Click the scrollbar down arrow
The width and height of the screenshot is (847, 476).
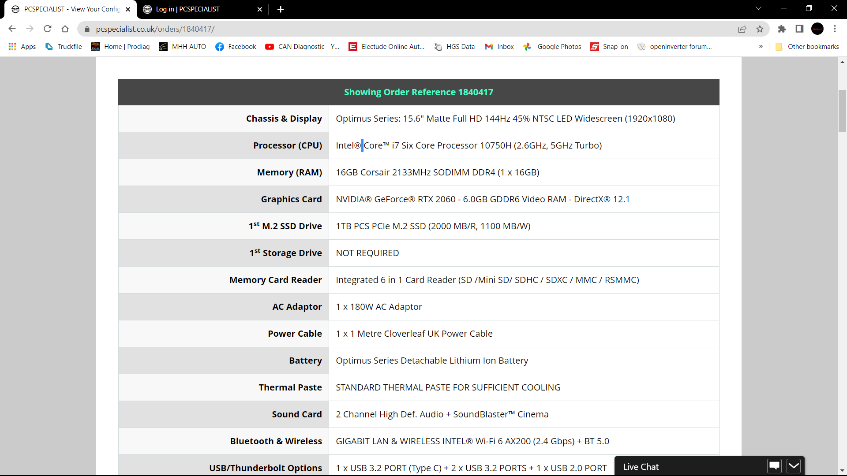[842, 471]
